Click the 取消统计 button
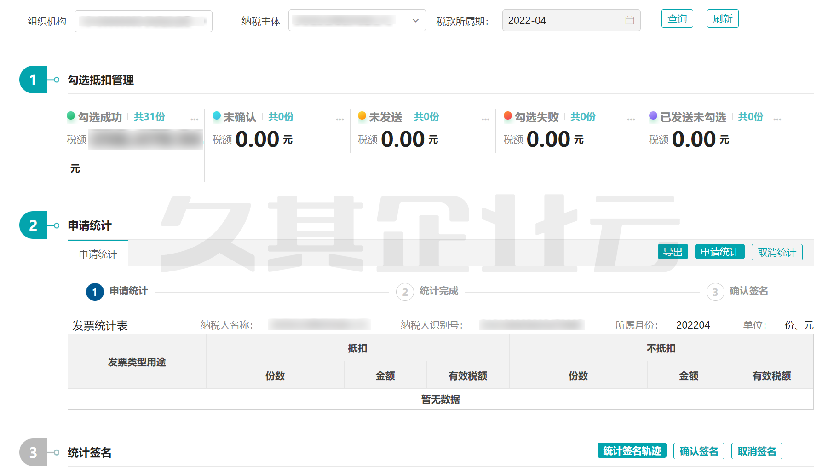The width and height of the screenshot is (828, 473). [x=776, y=252]
